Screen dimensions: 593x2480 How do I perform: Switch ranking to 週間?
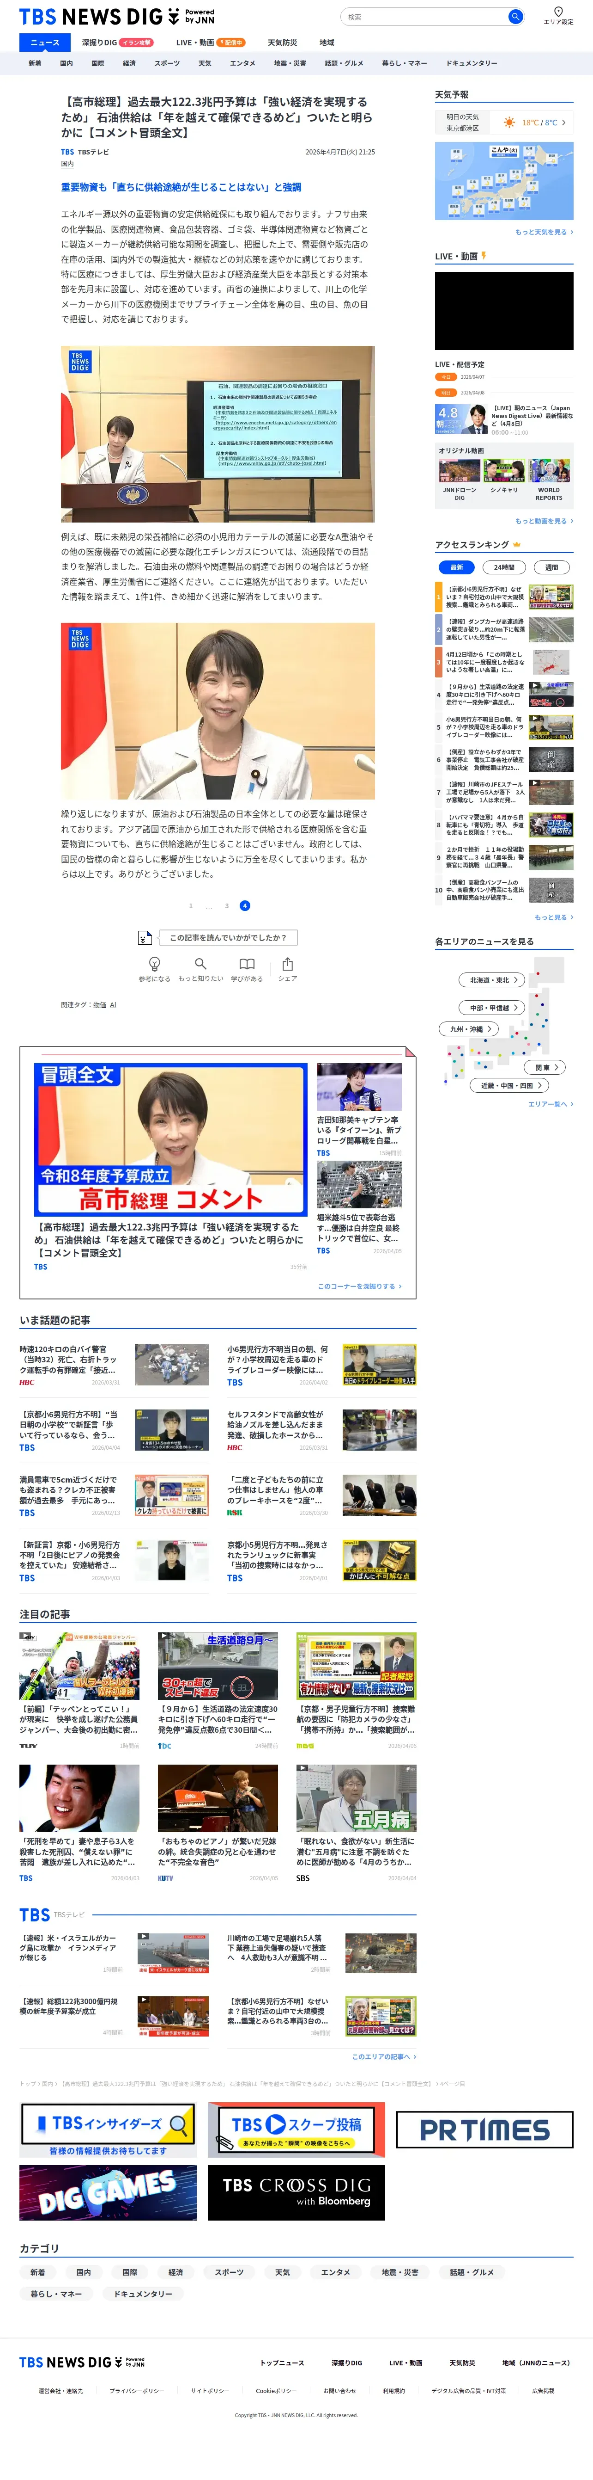pyautogui.click(x=552, y=567)
